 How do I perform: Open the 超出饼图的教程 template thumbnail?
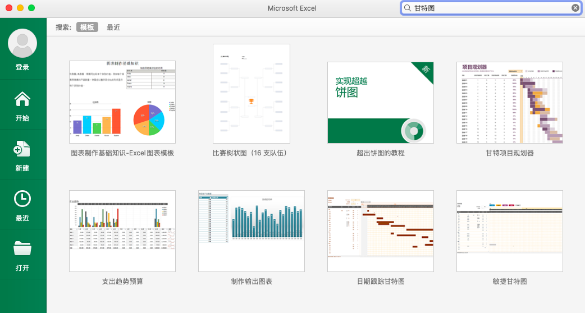click(381, 103)
